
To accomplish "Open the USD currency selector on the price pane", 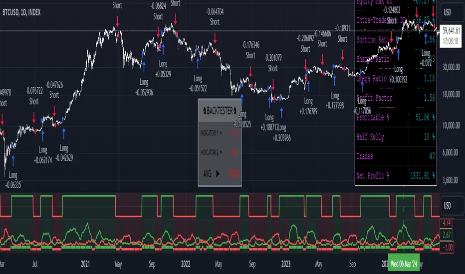I will point(452,12).
